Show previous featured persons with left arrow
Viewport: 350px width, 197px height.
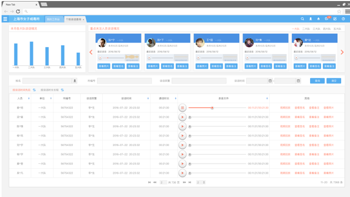pyautogui.click(x=91, y=52)
